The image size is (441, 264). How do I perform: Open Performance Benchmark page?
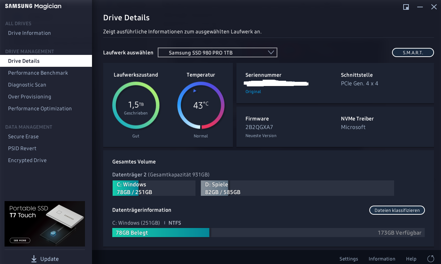point(38,73)
